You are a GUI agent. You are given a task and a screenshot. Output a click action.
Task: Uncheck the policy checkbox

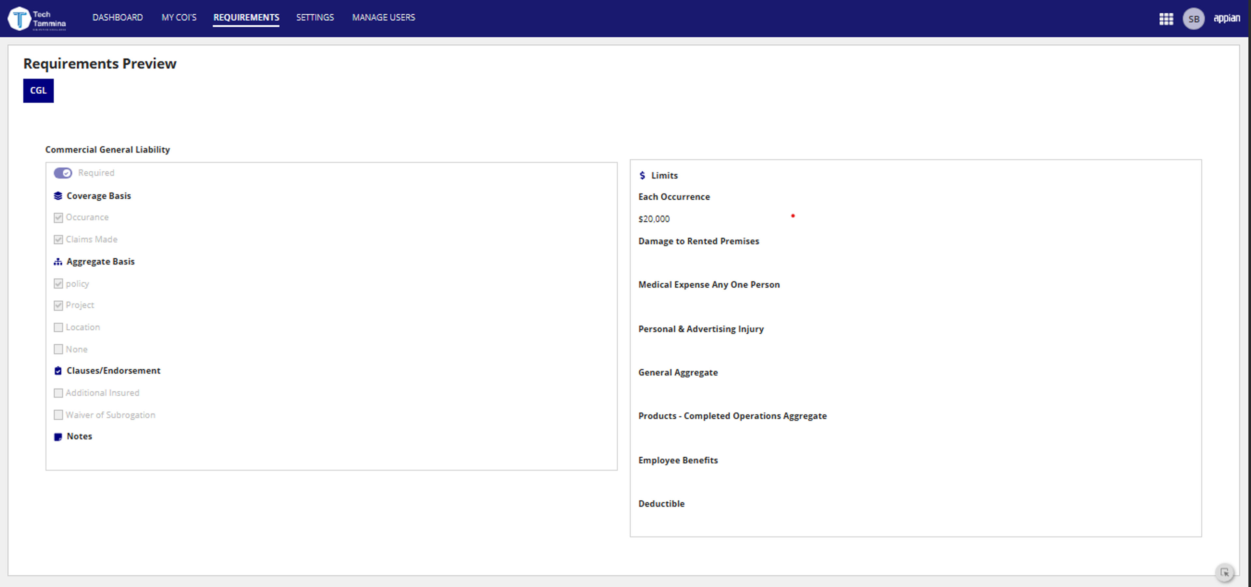point(58,283)
